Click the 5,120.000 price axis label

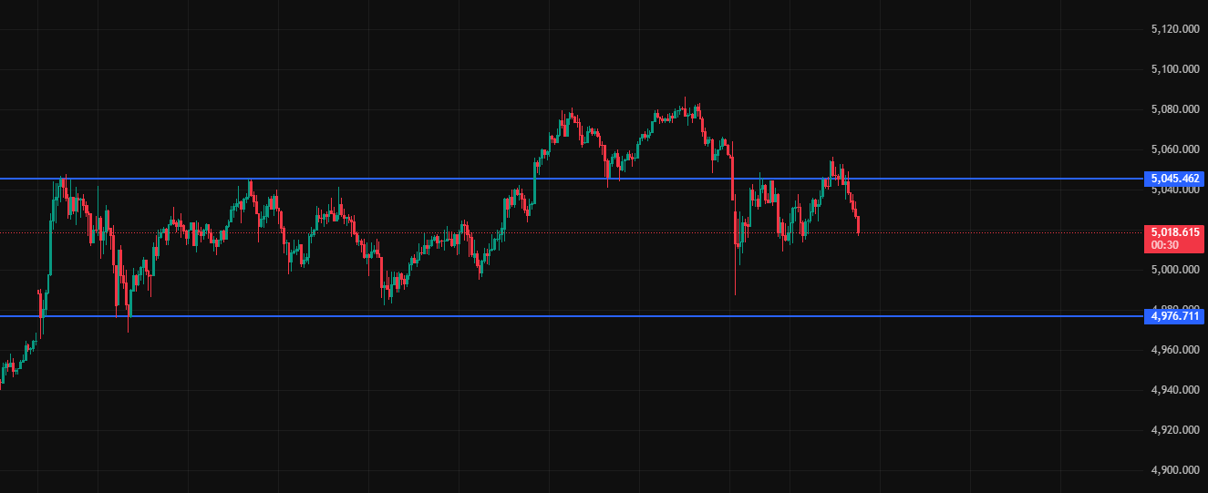pyautogui.click(x=1174, y=29)
